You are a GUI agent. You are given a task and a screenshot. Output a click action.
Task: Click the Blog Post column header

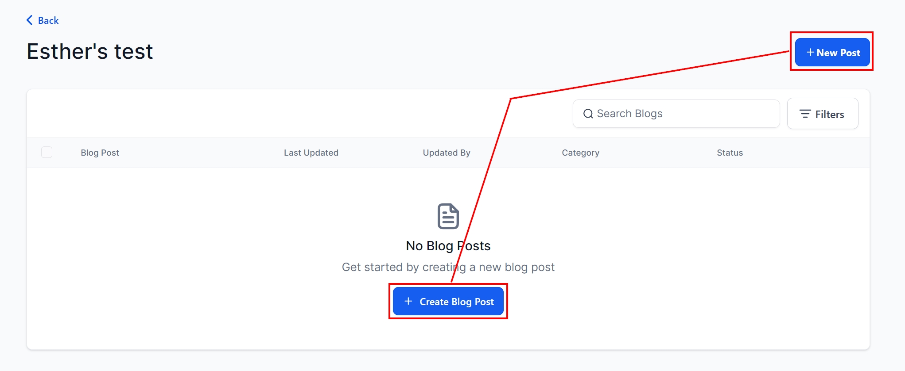100,153
